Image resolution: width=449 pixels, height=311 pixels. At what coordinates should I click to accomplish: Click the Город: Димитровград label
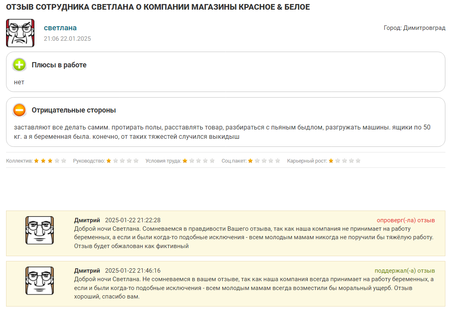click(x=414, y=28)
